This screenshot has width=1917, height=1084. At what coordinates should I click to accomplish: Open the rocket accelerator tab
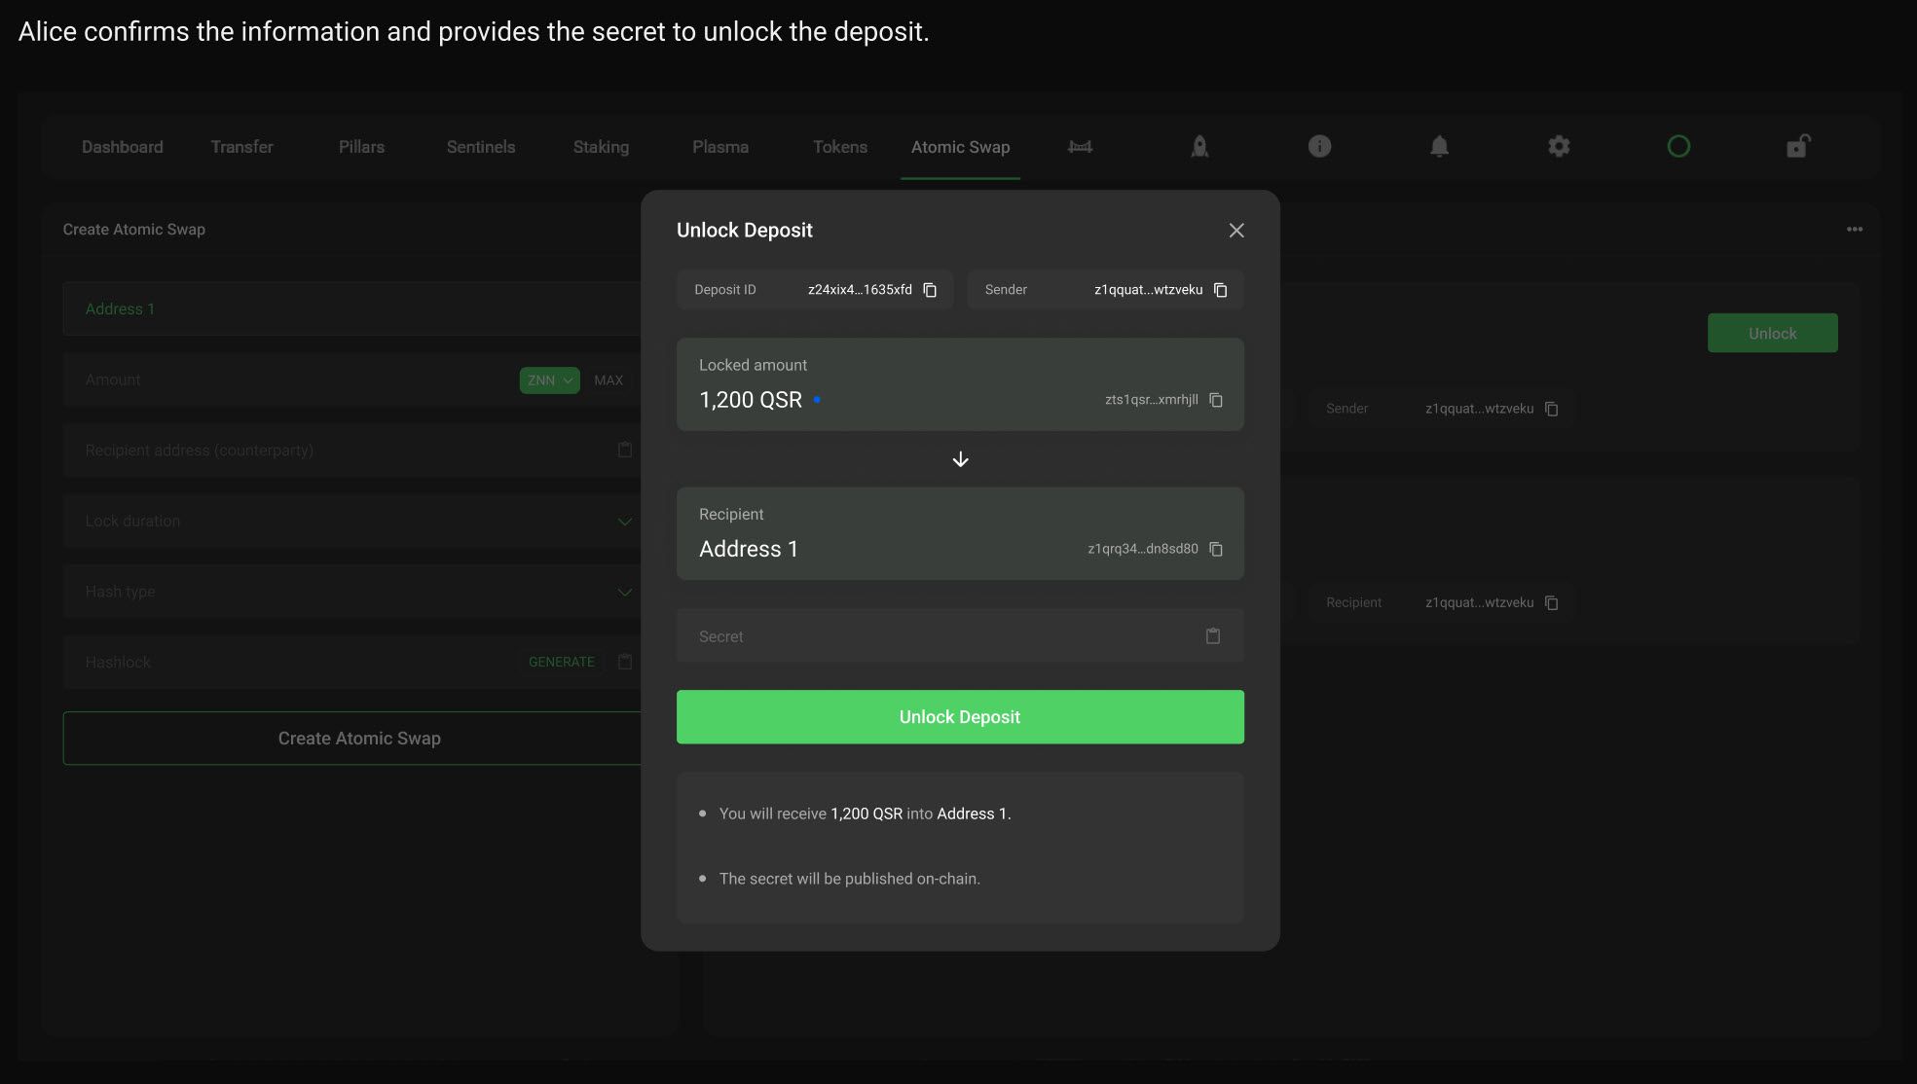[x=1199, y=147]
